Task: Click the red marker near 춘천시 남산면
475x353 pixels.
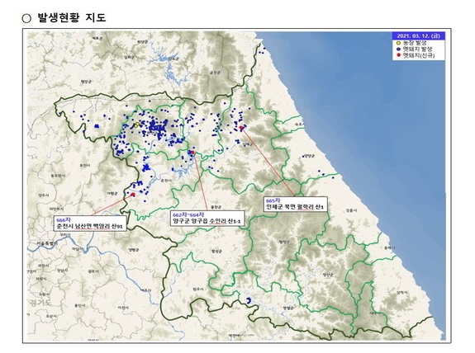Action: click(x=132, y=195)
